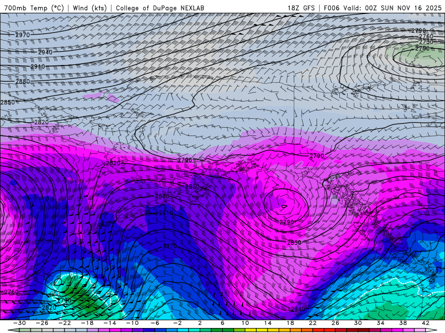Click the 2700 contour label
This screenshot has width=445, height=333.
pos(422,48)
